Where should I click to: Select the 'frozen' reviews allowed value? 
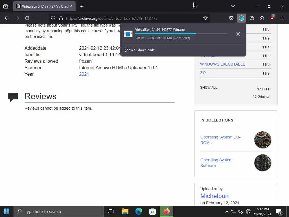pos(85,61)
